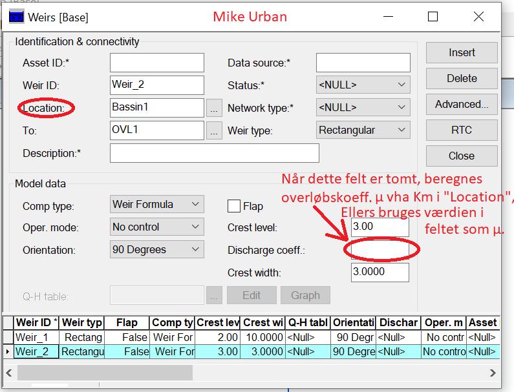Browse for Location node with ellipsis button
Viewport: 514px width, 392px height.
click(x=214, y=108)
